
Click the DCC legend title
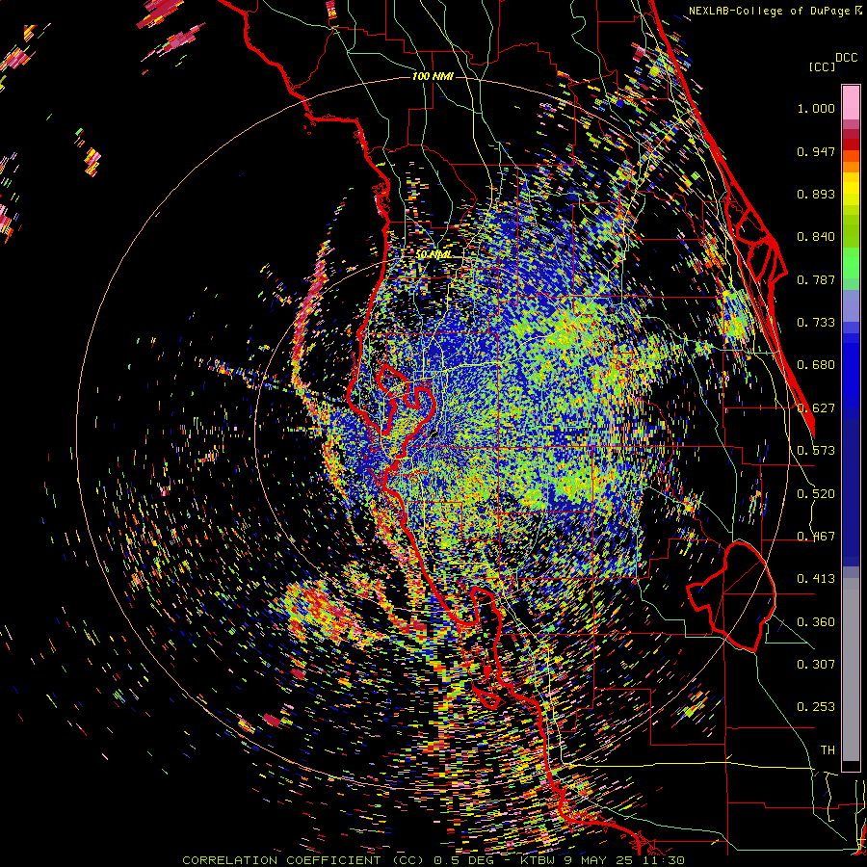pyautogui.click(x=846, y=58)
